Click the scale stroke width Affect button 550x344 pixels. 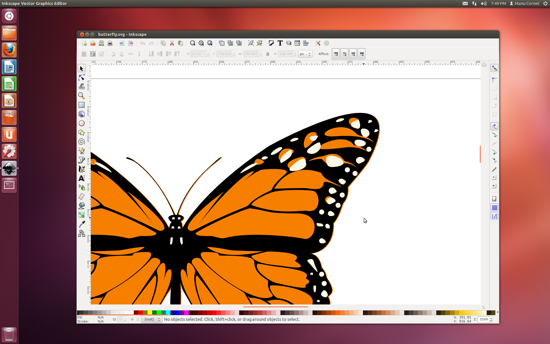coord(336,54)
